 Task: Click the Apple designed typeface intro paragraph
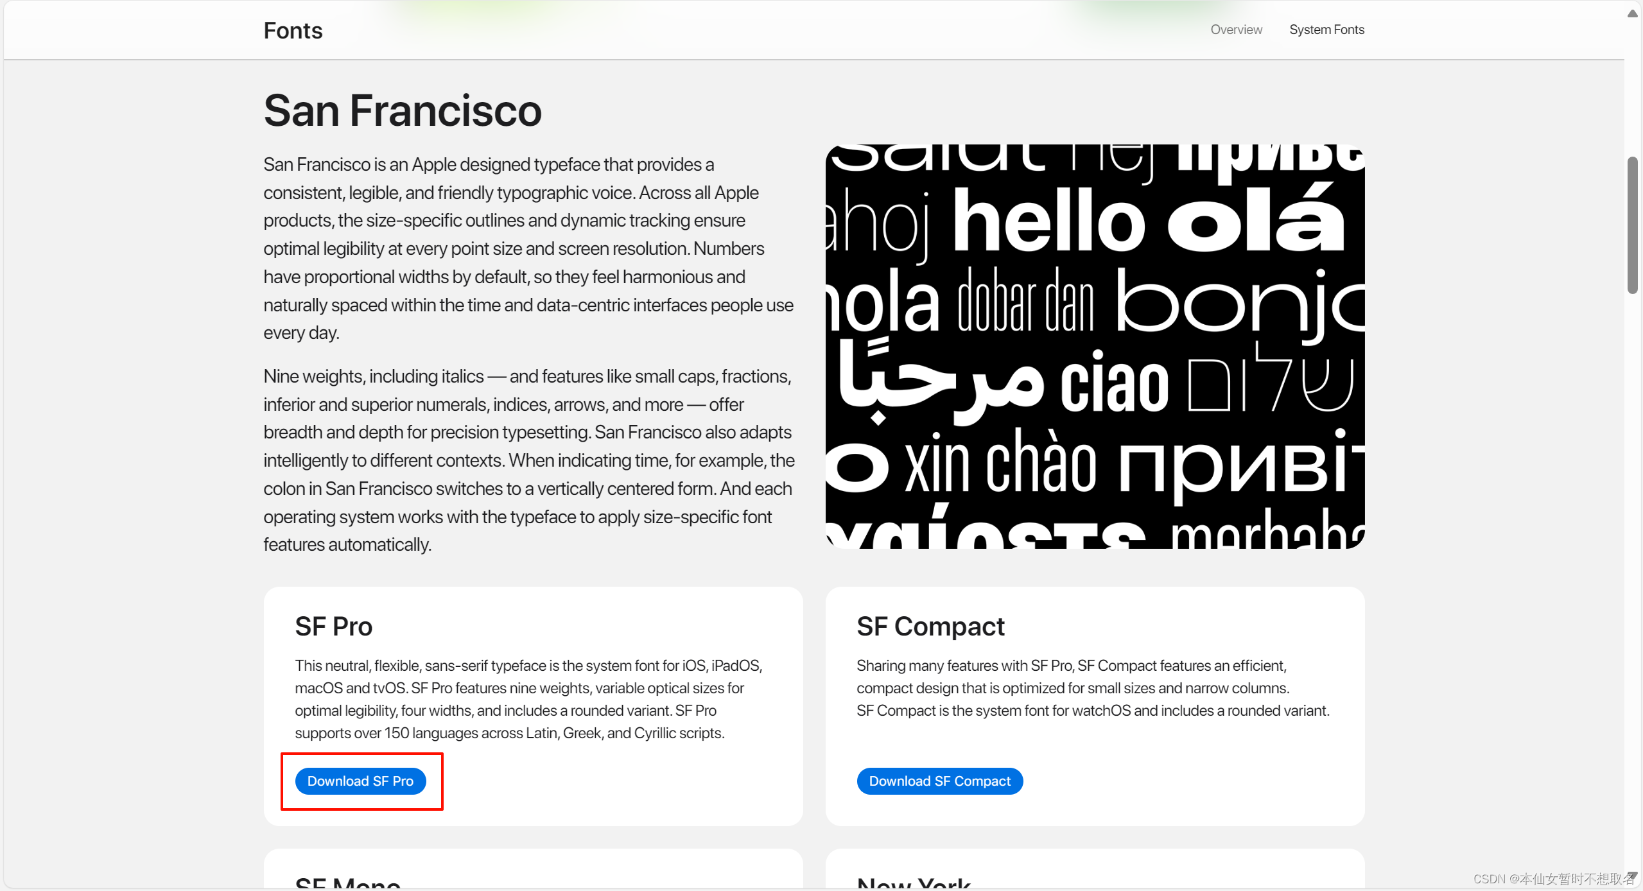coord(528,248)
